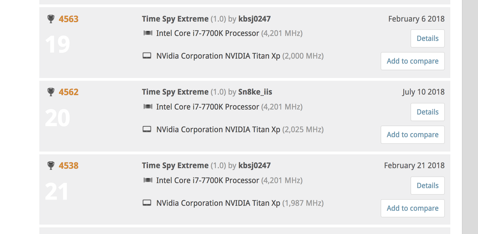Open Details for the February 21 2018 result
Viewport: 478px width, 234px height.
coord(428,186)
